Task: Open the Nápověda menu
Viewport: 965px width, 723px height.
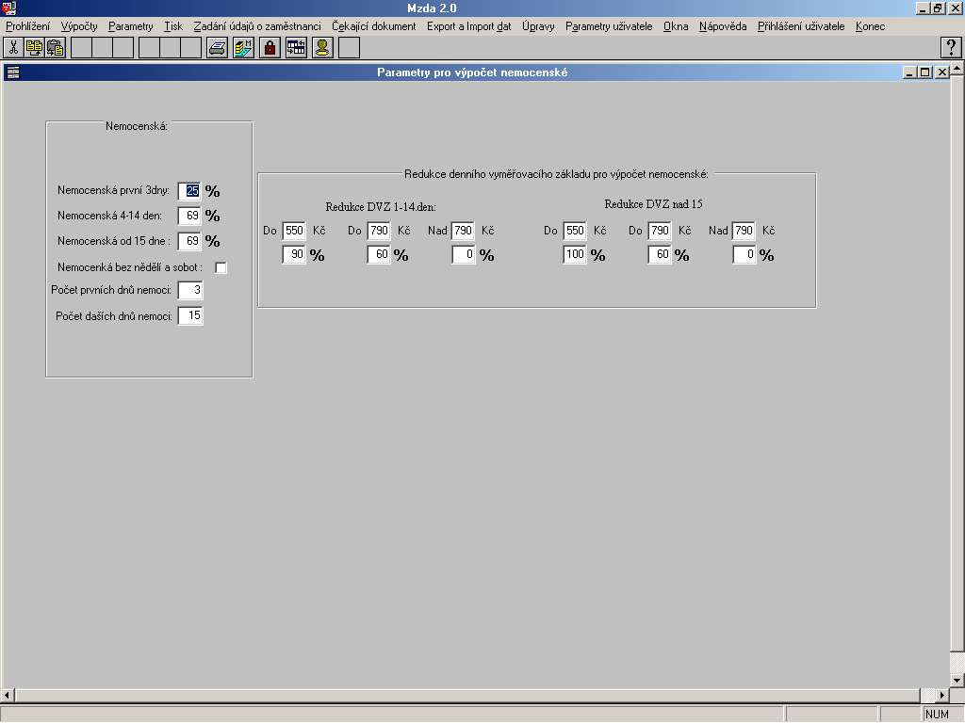Action: 723,26
